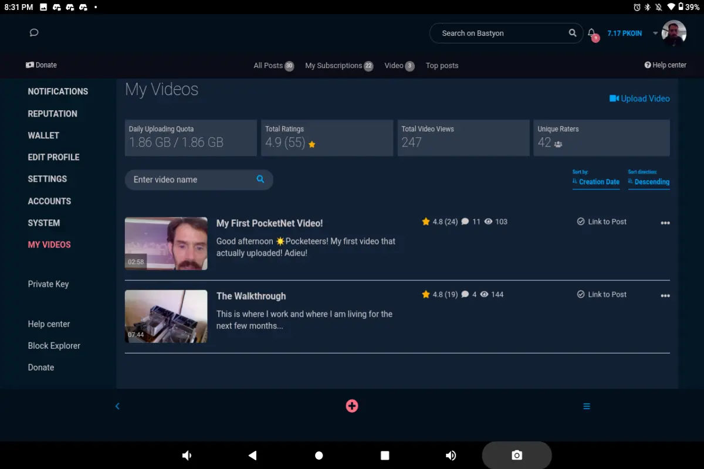This screenshot has height=469, width=704.
Task: Click the Android back triangle button
Action: (253, 456)
